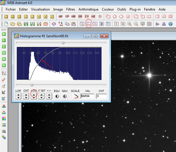Click the subtract images (minus) icon

(x=13, y=17)
